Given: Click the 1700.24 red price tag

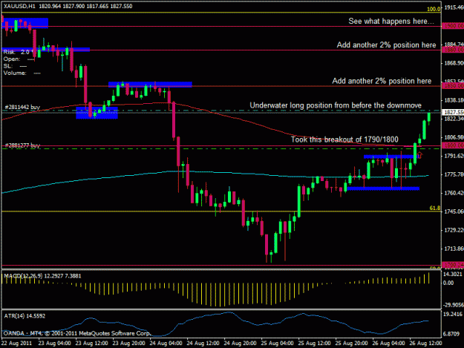Looking at the screenshot, I should coord(453,265).
